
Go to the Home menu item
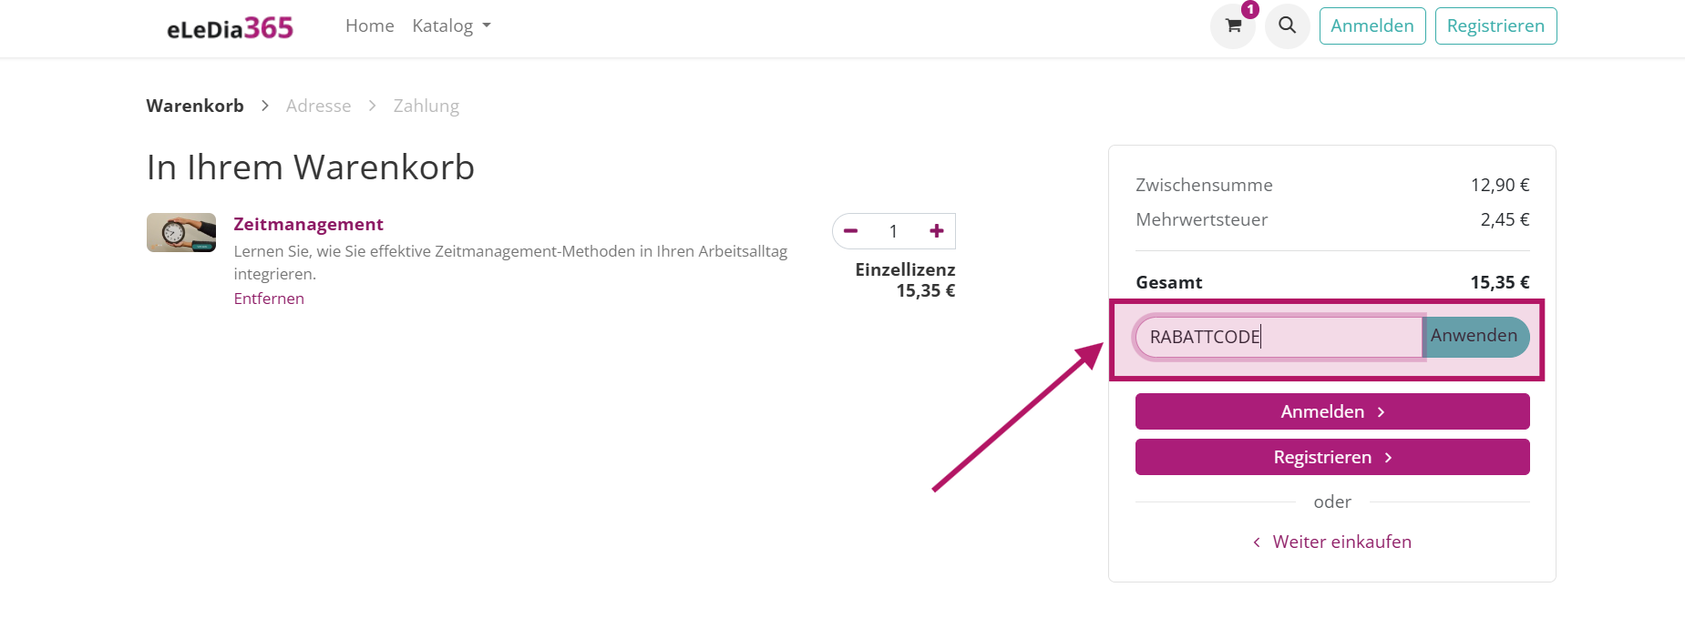coord(369,25)
